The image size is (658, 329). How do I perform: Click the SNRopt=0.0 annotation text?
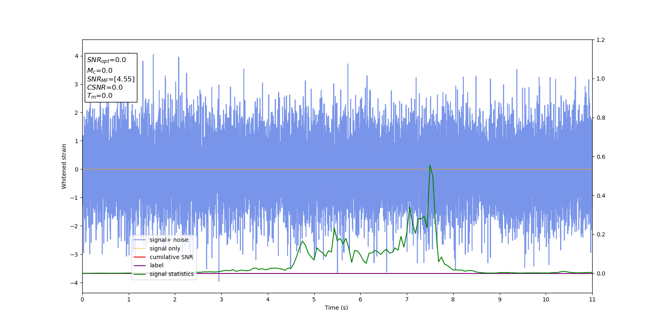[x=107, y=60]
